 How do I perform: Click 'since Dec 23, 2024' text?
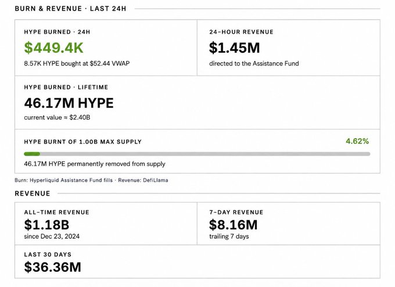click(x=52, y=236)
